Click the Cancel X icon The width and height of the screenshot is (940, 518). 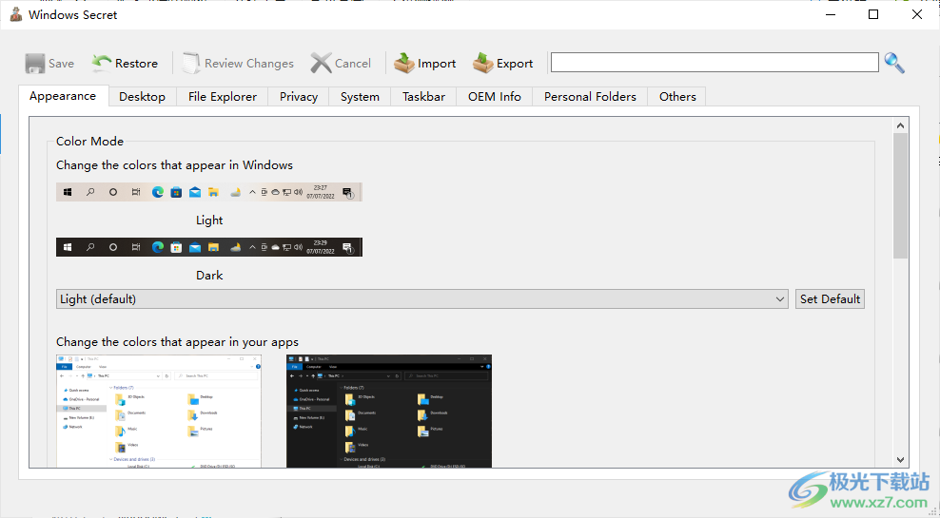(322, 64)
